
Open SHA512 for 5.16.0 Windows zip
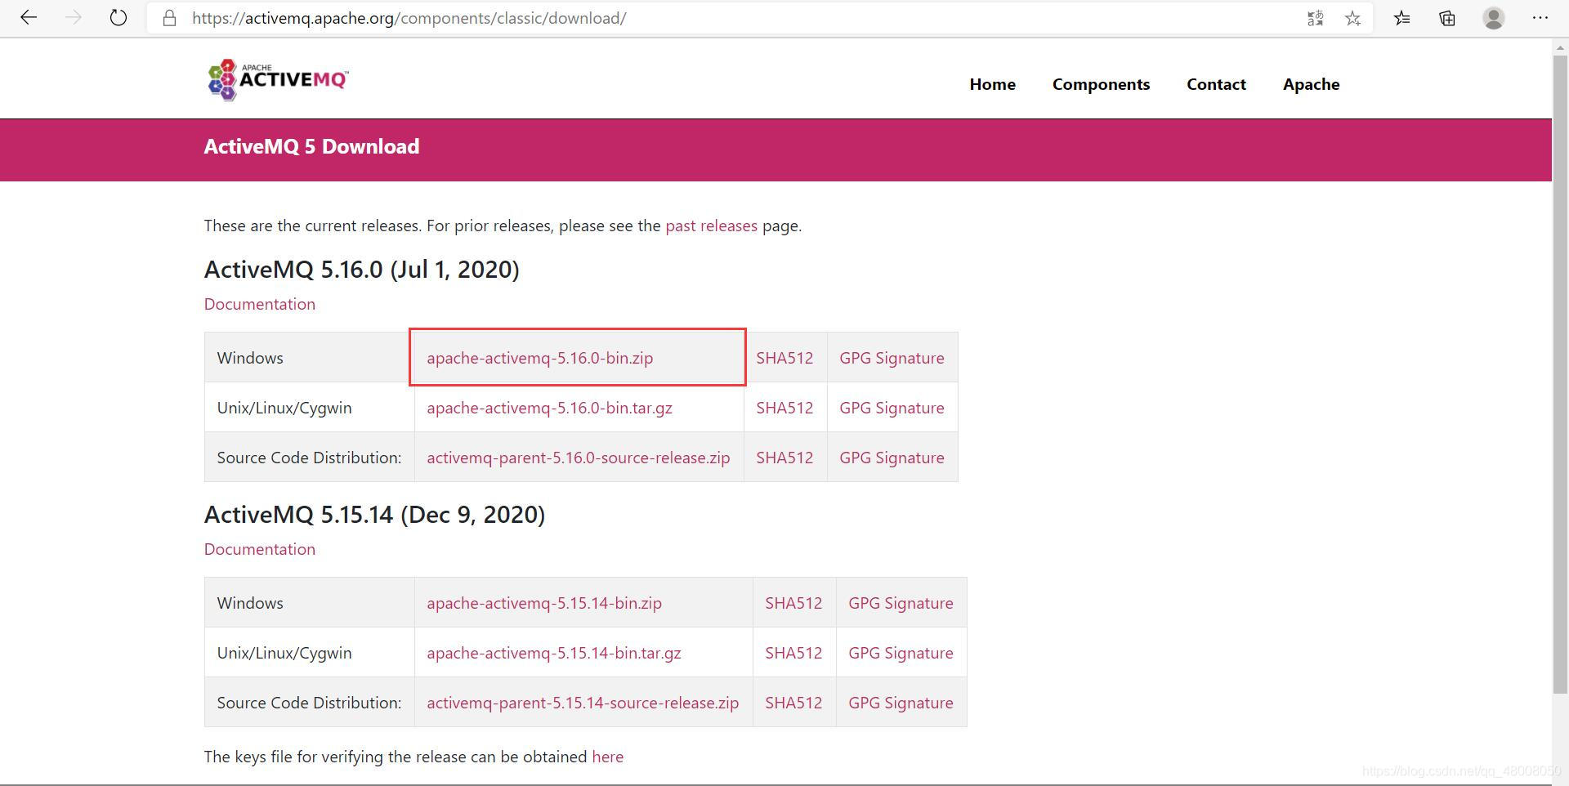(784, 358)
